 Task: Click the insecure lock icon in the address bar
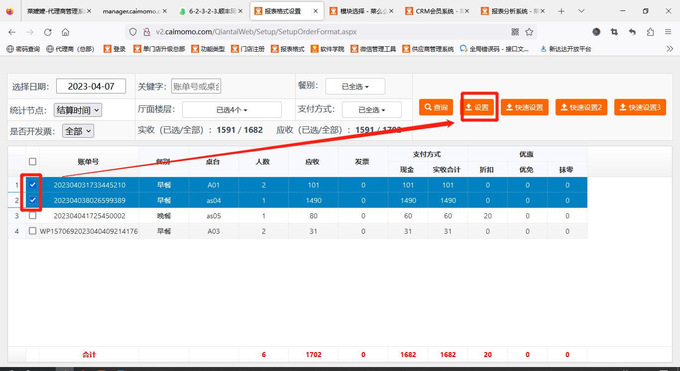(146, 32)
